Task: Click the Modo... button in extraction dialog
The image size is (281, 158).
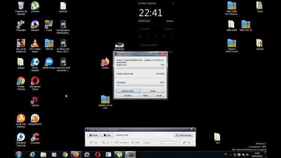Action: click(146, 96)
